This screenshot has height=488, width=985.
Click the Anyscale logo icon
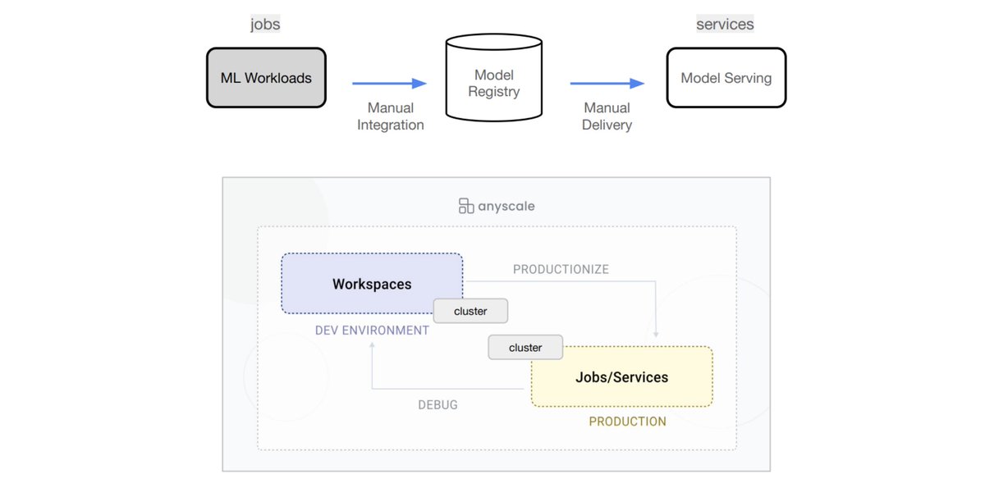[x=465, y=205]
